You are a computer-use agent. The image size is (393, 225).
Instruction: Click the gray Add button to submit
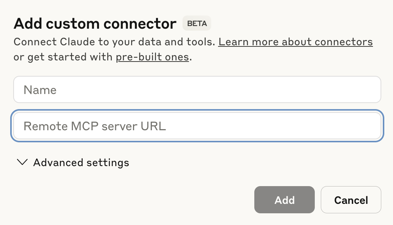[284, 200]
